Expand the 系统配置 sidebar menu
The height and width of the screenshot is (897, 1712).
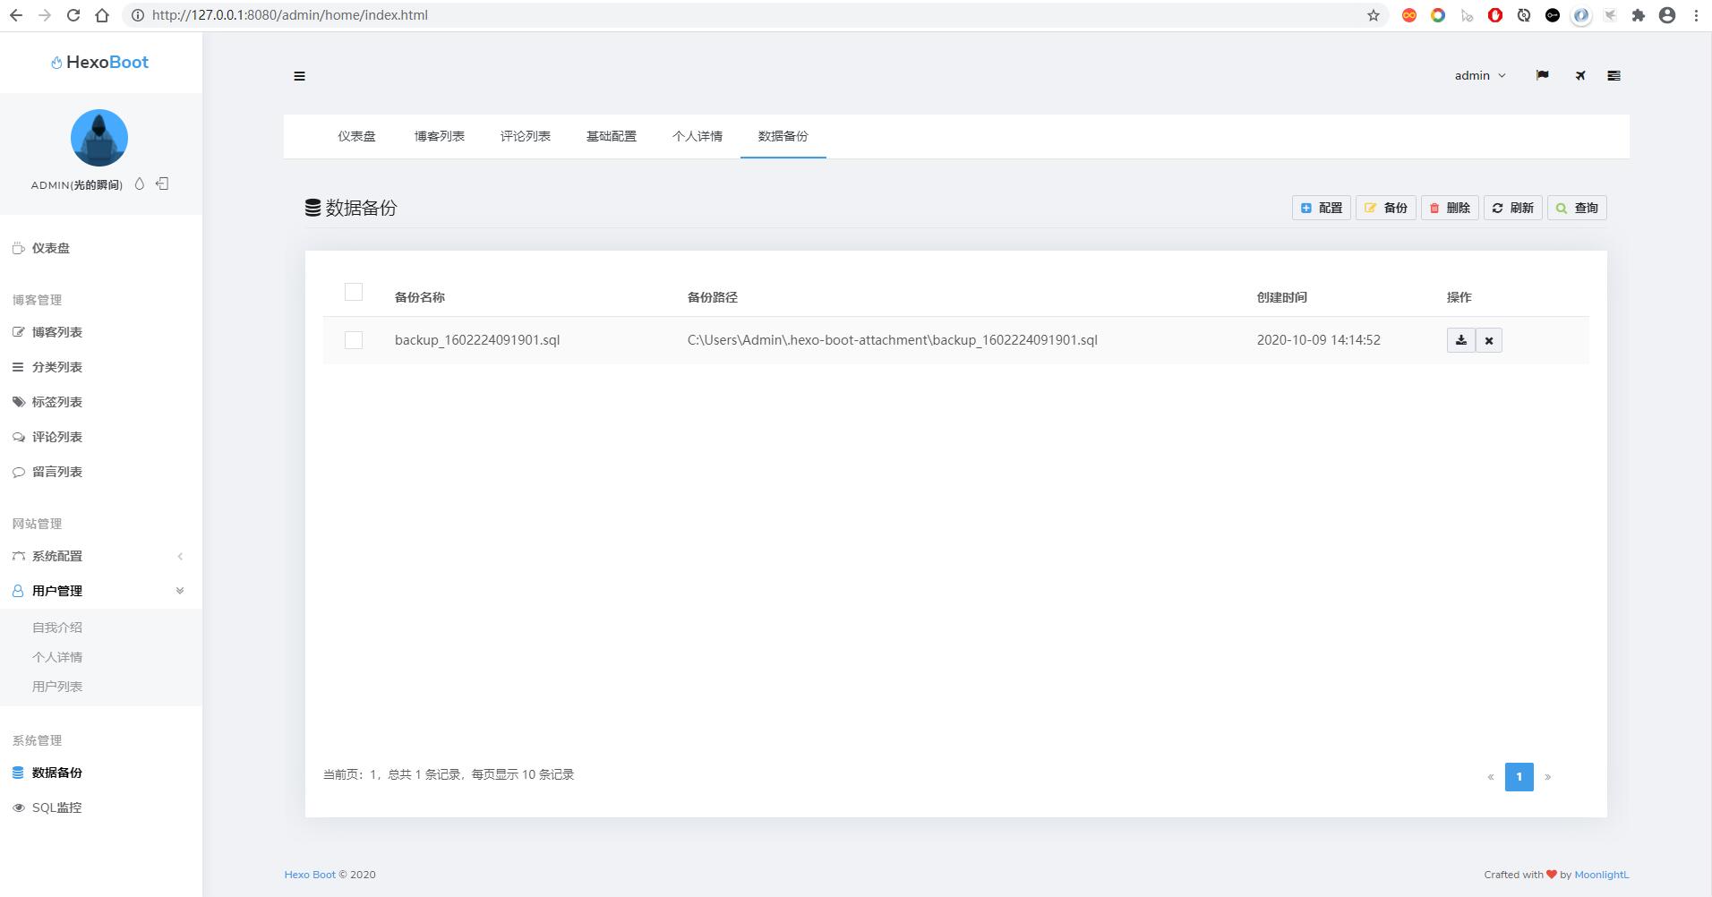[100, 556]
